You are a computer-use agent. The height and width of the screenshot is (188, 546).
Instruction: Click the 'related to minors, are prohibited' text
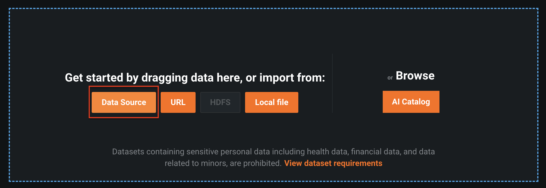pos(223,163)
